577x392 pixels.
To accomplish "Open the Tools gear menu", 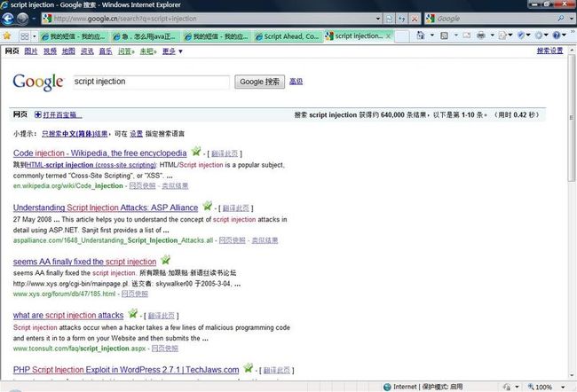I will [x=539, y=35].
